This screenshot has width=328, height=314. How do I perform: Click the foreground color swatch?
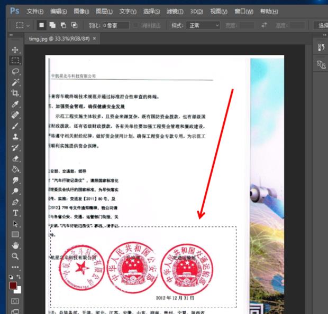[13, 286]
